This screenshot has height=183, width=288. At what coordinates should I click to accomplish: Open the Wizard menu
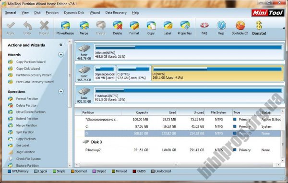[95, 12]
